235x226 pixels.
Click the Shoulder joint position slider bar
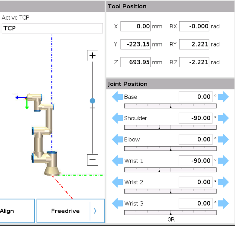(170, 127)
